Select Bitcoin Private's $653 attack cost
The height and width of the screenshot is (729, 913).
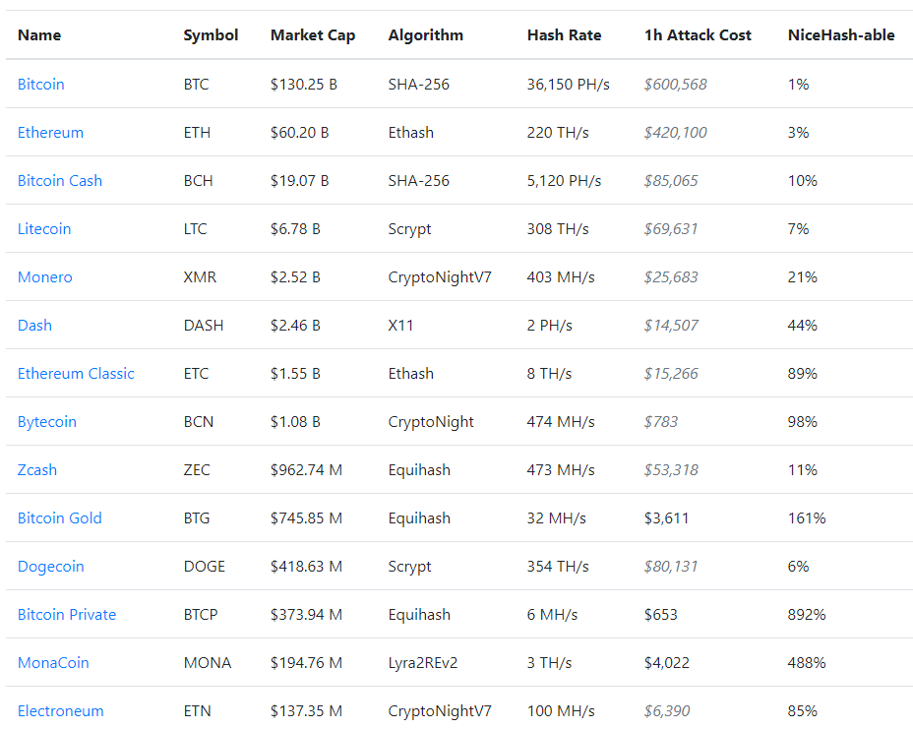(661, 615)
